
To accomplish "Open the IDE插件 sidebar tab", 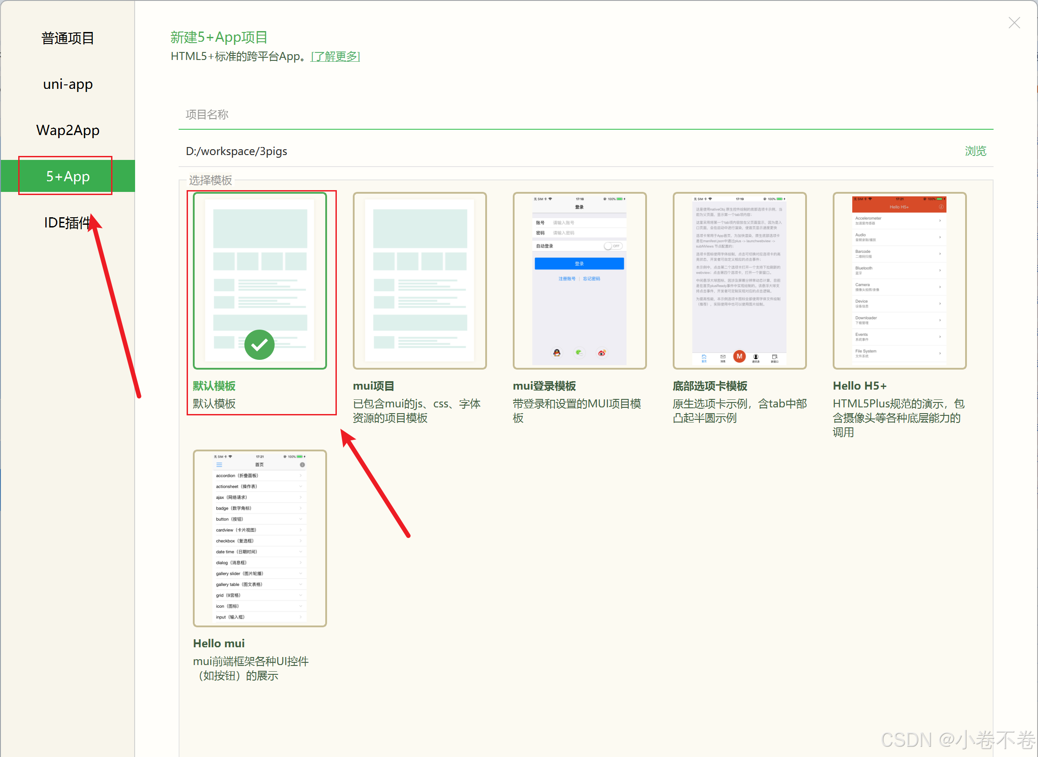I will tap(67, 223).
